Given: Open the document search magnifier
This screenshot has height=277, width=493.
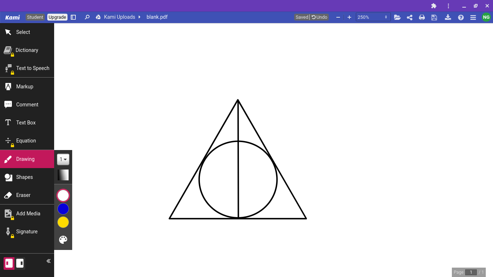Looking at the screenshot, I should pyautogui.click(x=87, y=17).
